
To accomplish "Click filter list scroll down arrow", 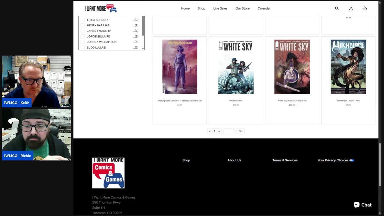I will pyautogui.click(x=143, y=48).
